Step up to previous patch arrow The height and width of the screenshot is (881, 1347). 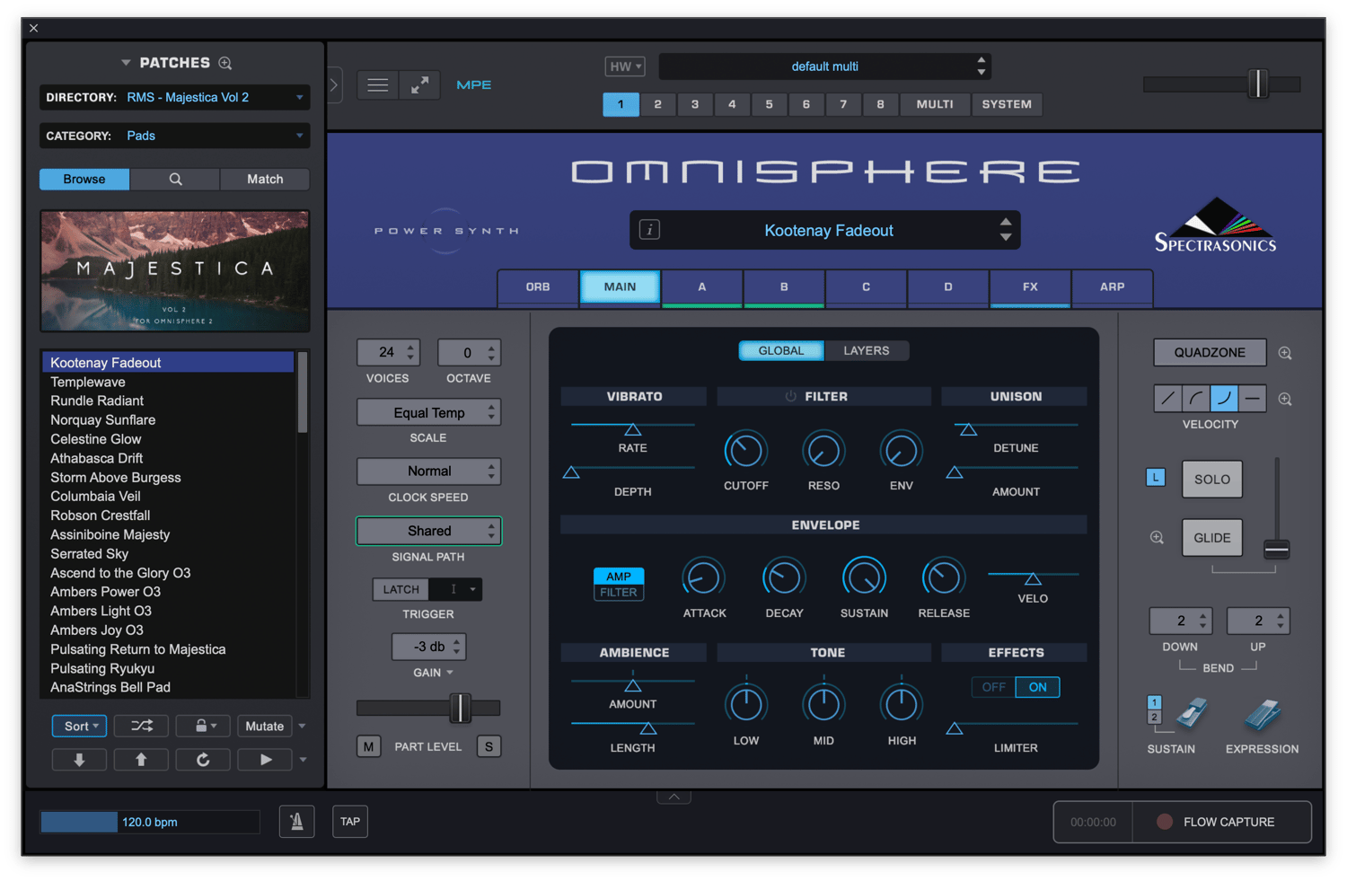click(141, 760)
